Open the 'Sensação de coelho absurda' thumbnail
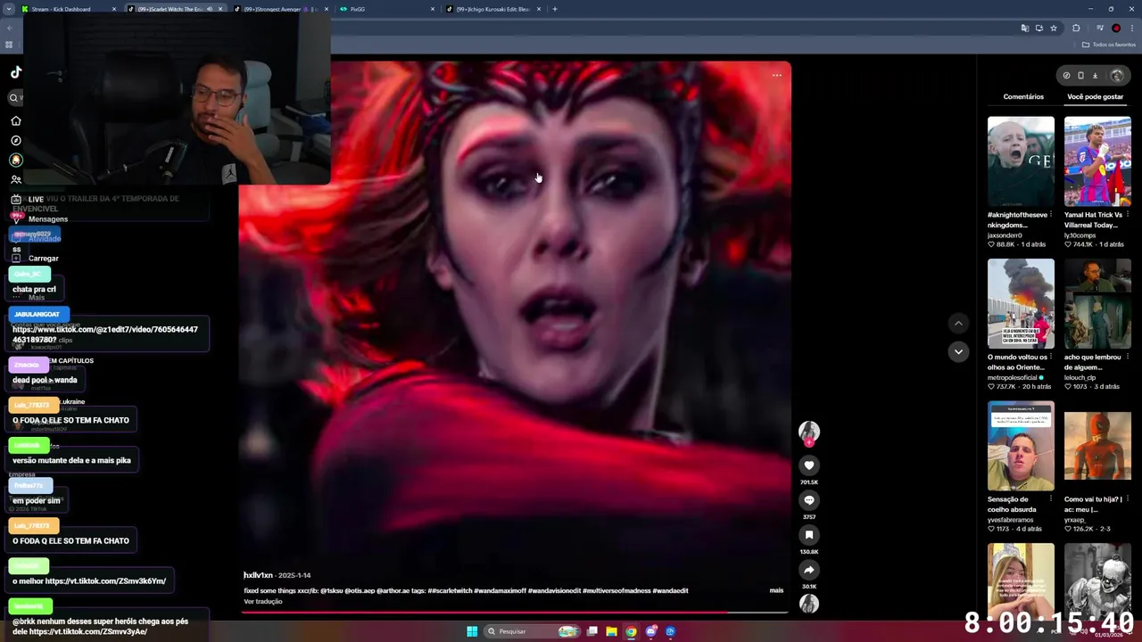The image size is (1142, 642). pos(1021,446)
